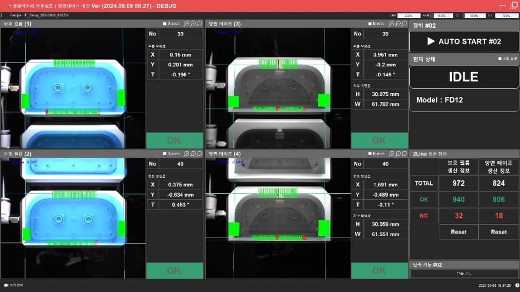
Task: Zoom in on the 보호 필름 (1) camera view
Action: pos(186,24)
